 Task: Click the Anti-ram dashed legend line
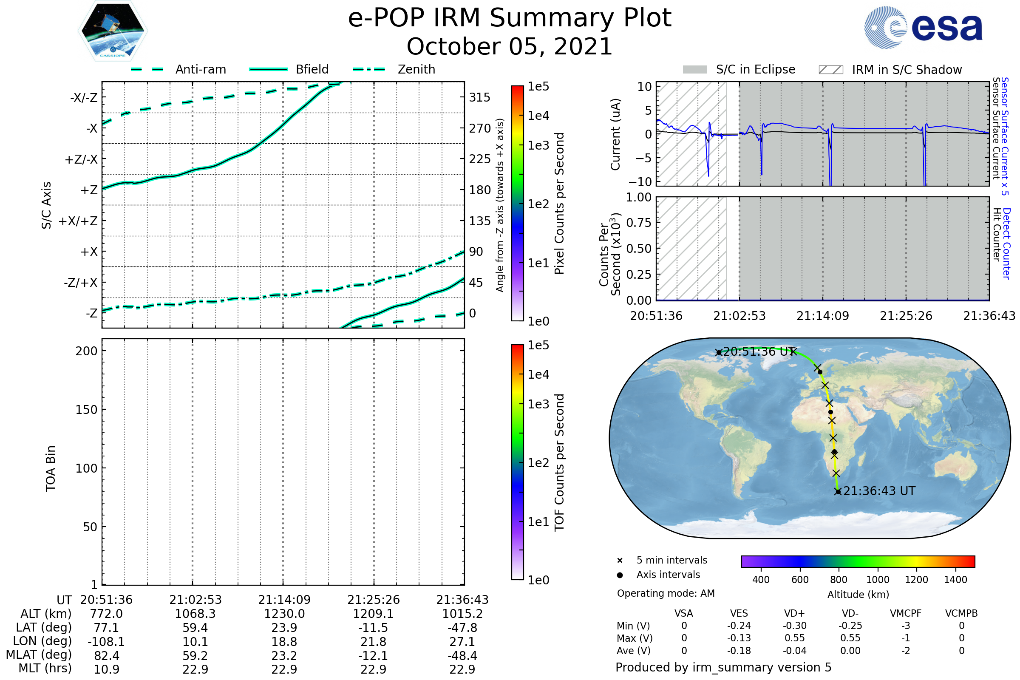(x=147, y=69)
